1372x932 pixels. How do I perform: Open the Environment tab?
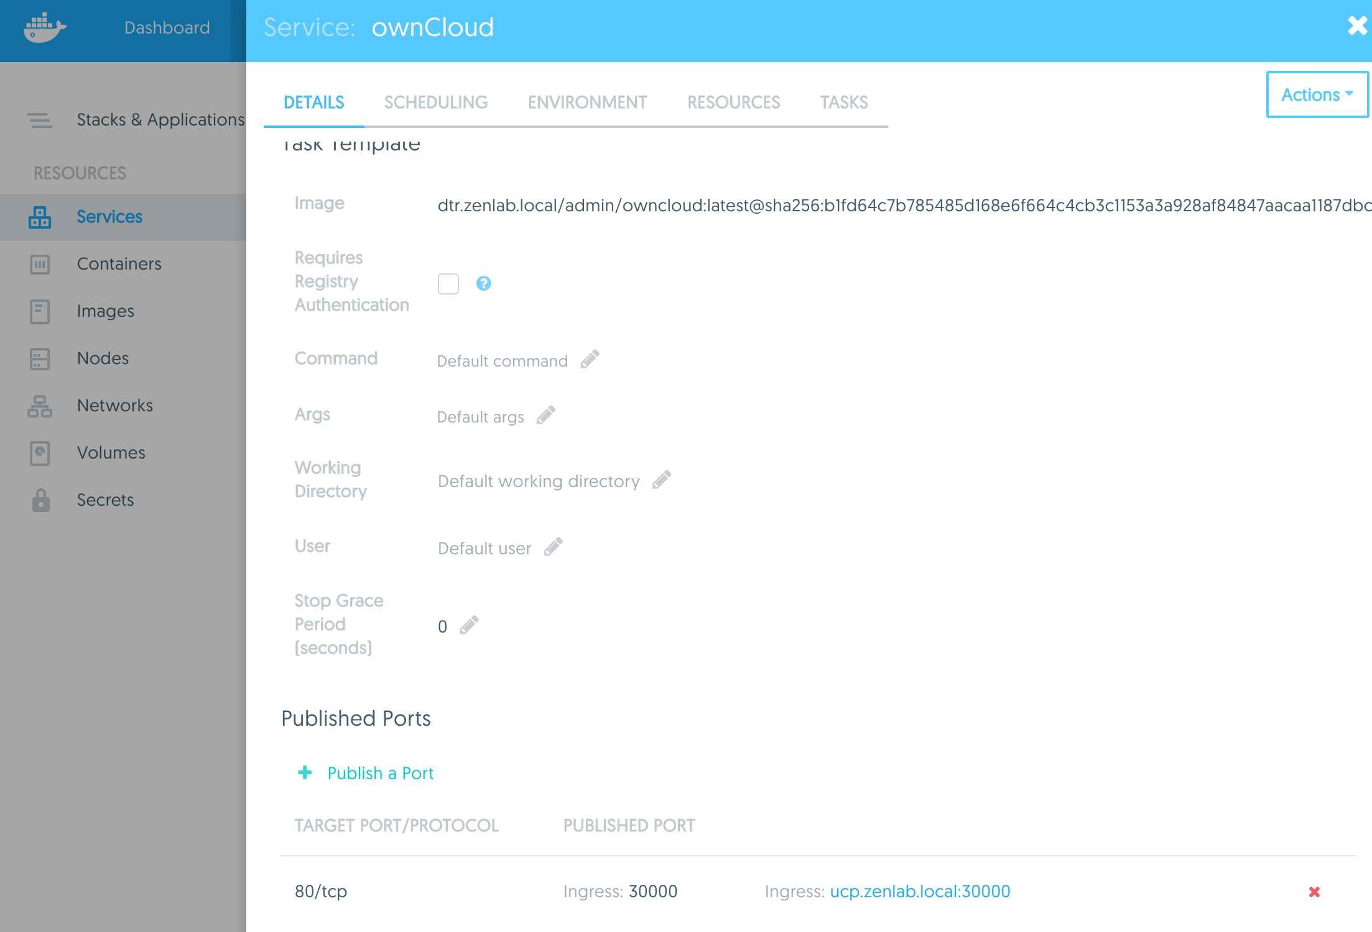[x=587, y=102]
